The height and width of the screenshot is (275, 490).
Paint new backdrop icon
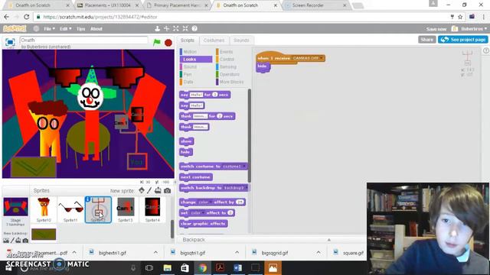[12, 241]
